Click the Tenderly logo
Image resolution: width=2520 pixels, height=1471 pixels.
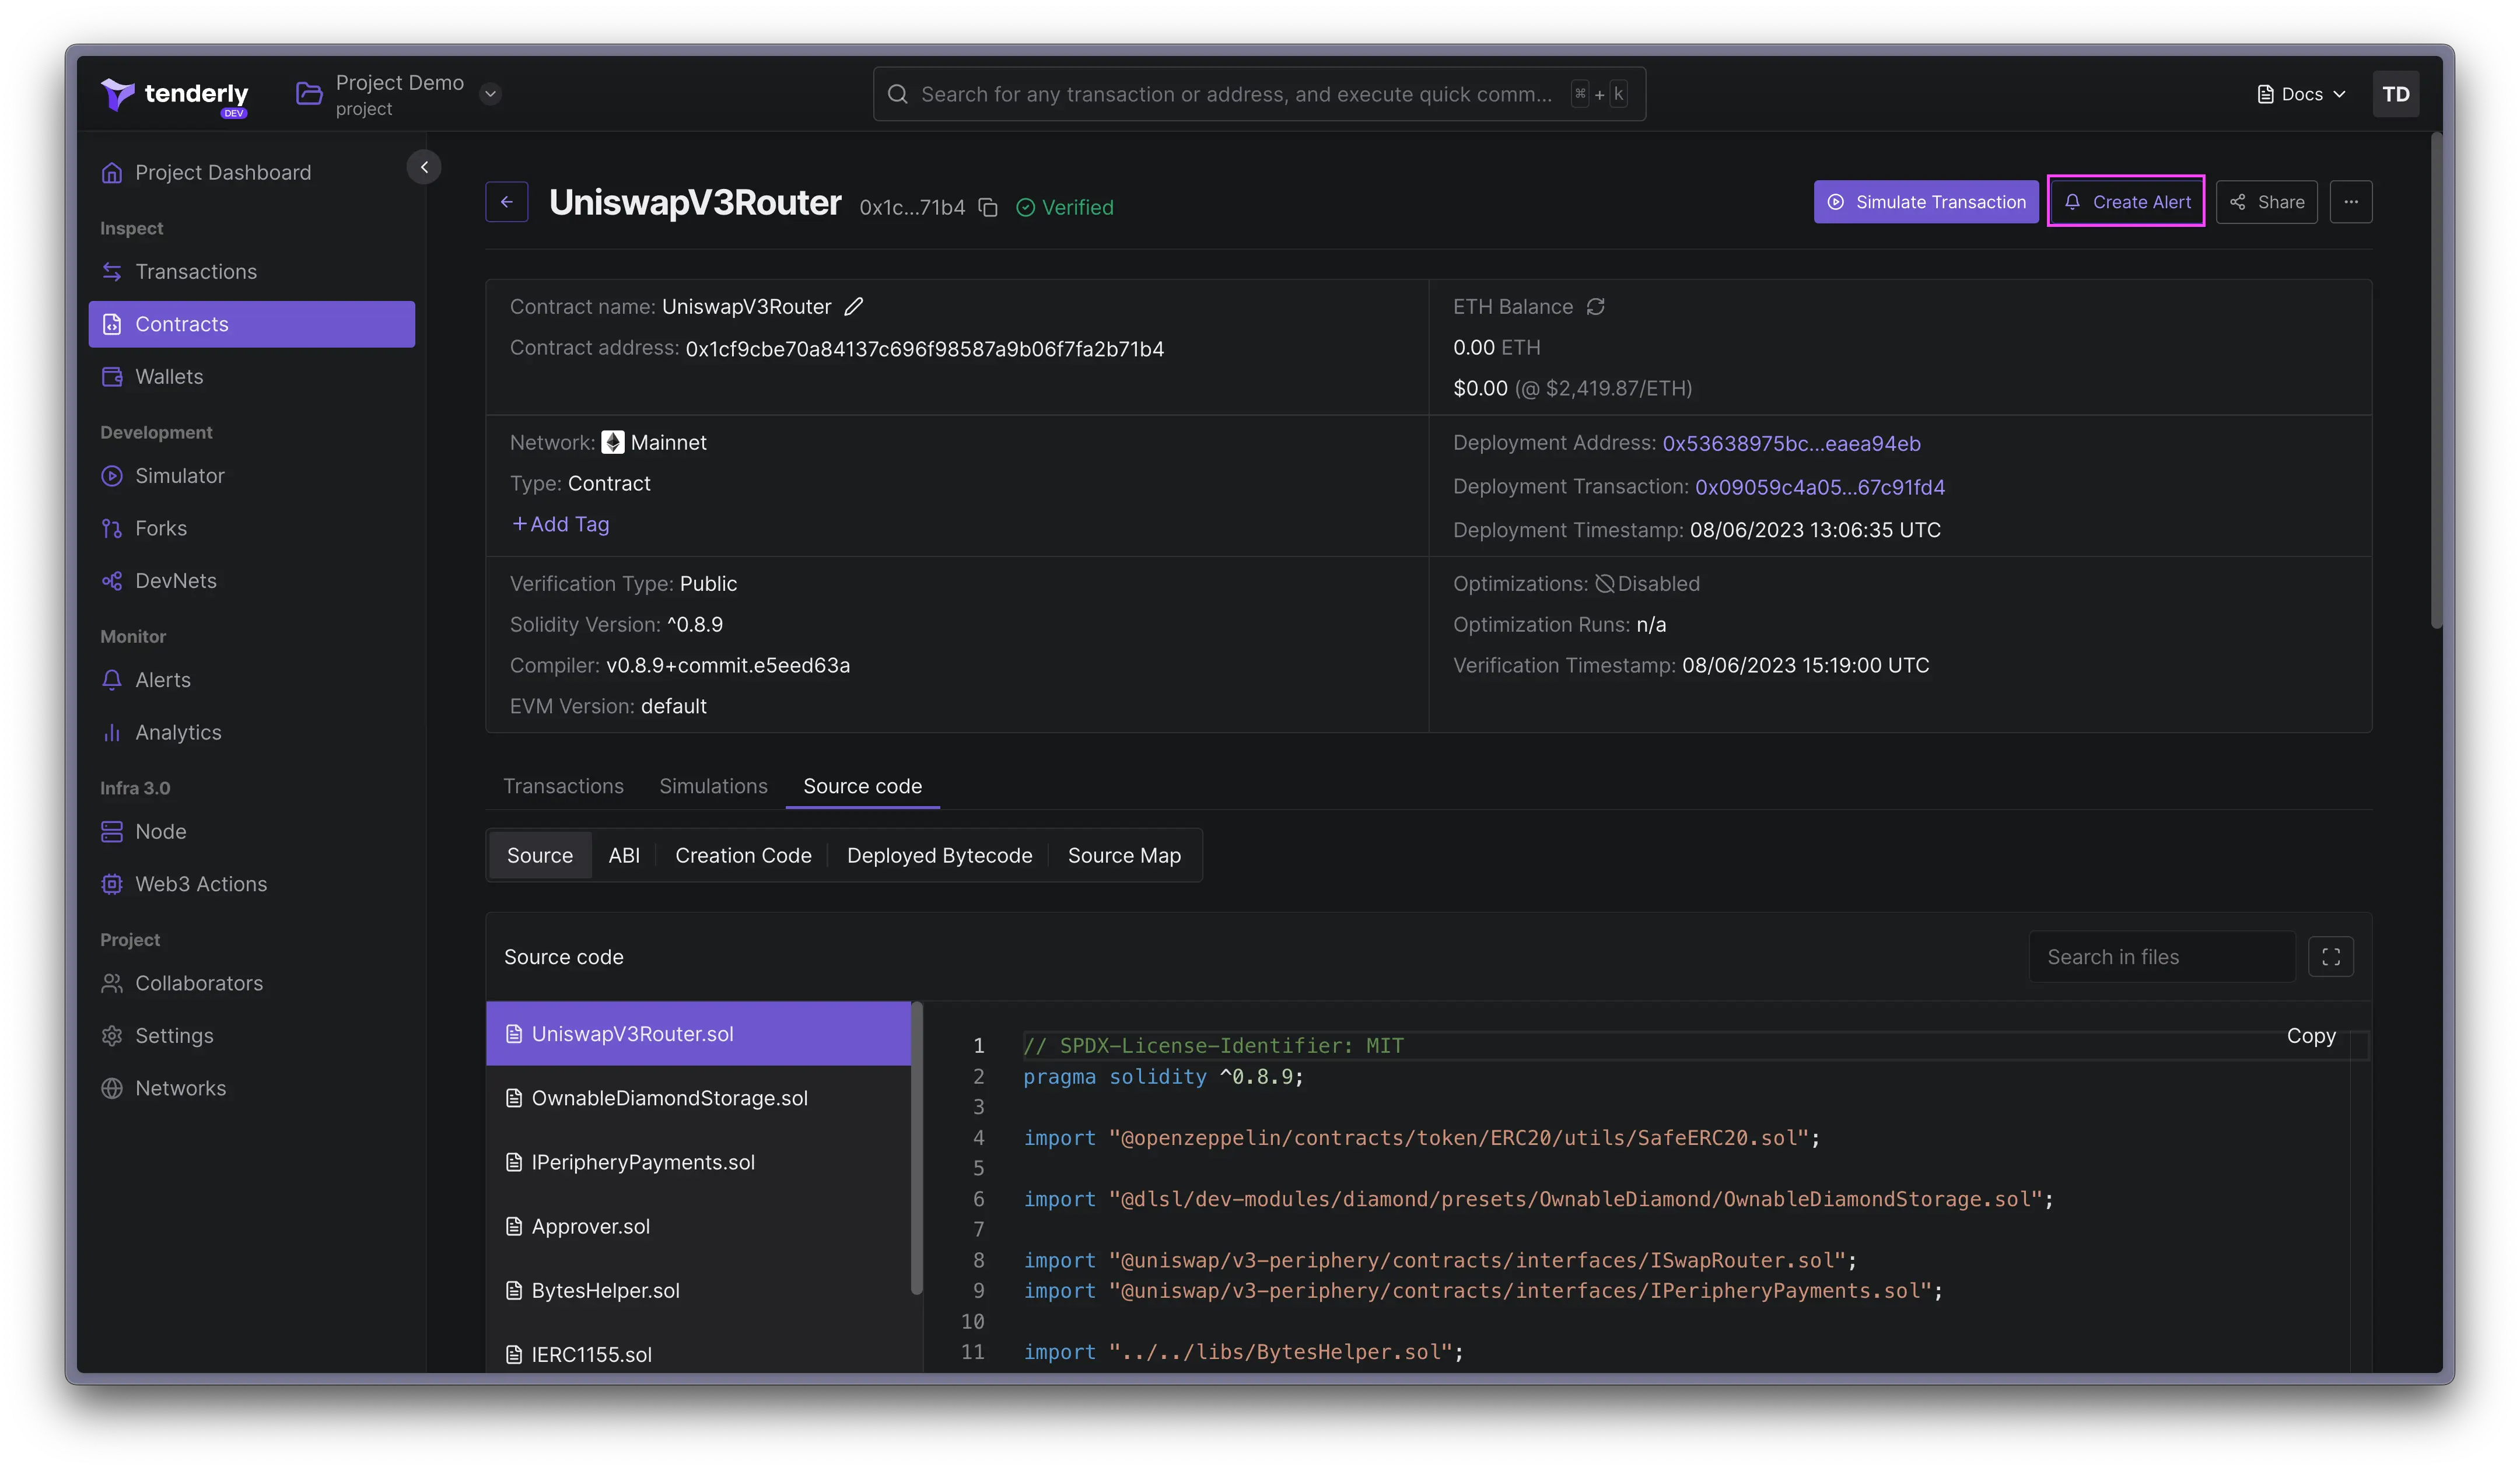click(x=175, y=96)
